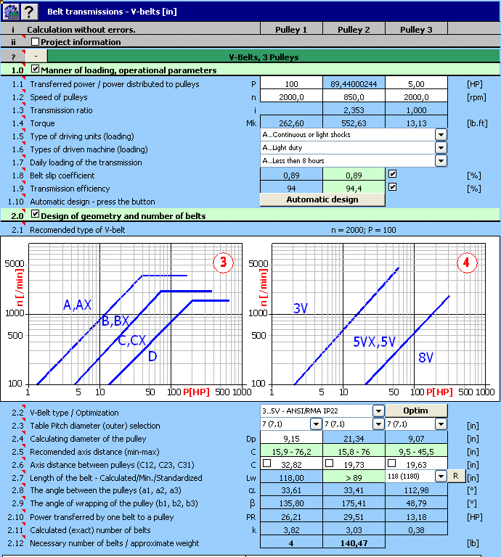Toggle Manner of loading section checkbox
Screen dimensions: 501x557
tap(35, 69)
